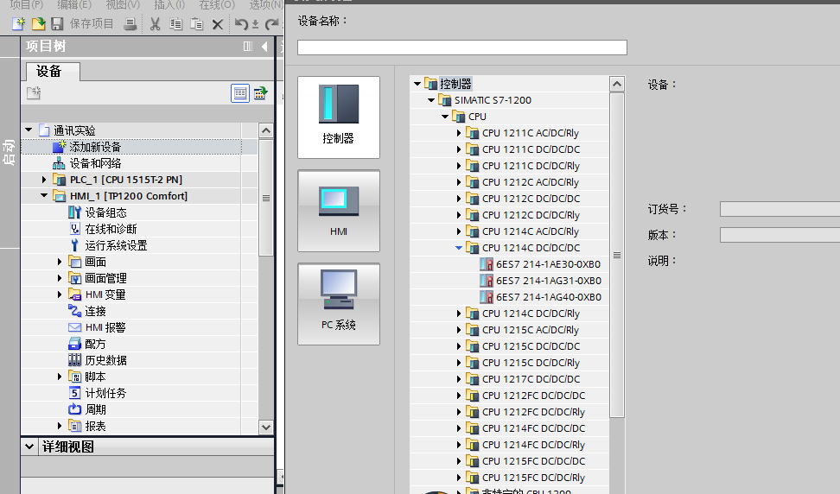The height and width of the screenshot is (494, 840).
Task: Expand CPU 1217C DC/DC/DC
Action: click(x=459, y=379)
